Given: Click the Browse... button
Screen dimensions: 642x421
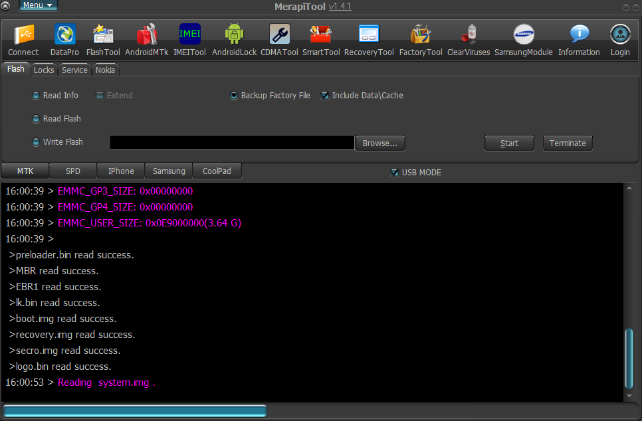Looking at the screenshot, I should [x=380, y=143].
